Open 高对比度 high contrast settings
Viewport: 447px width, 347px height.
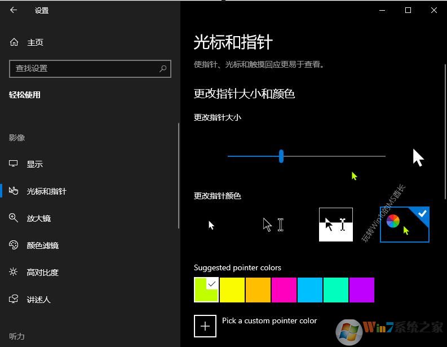point(42,273)
